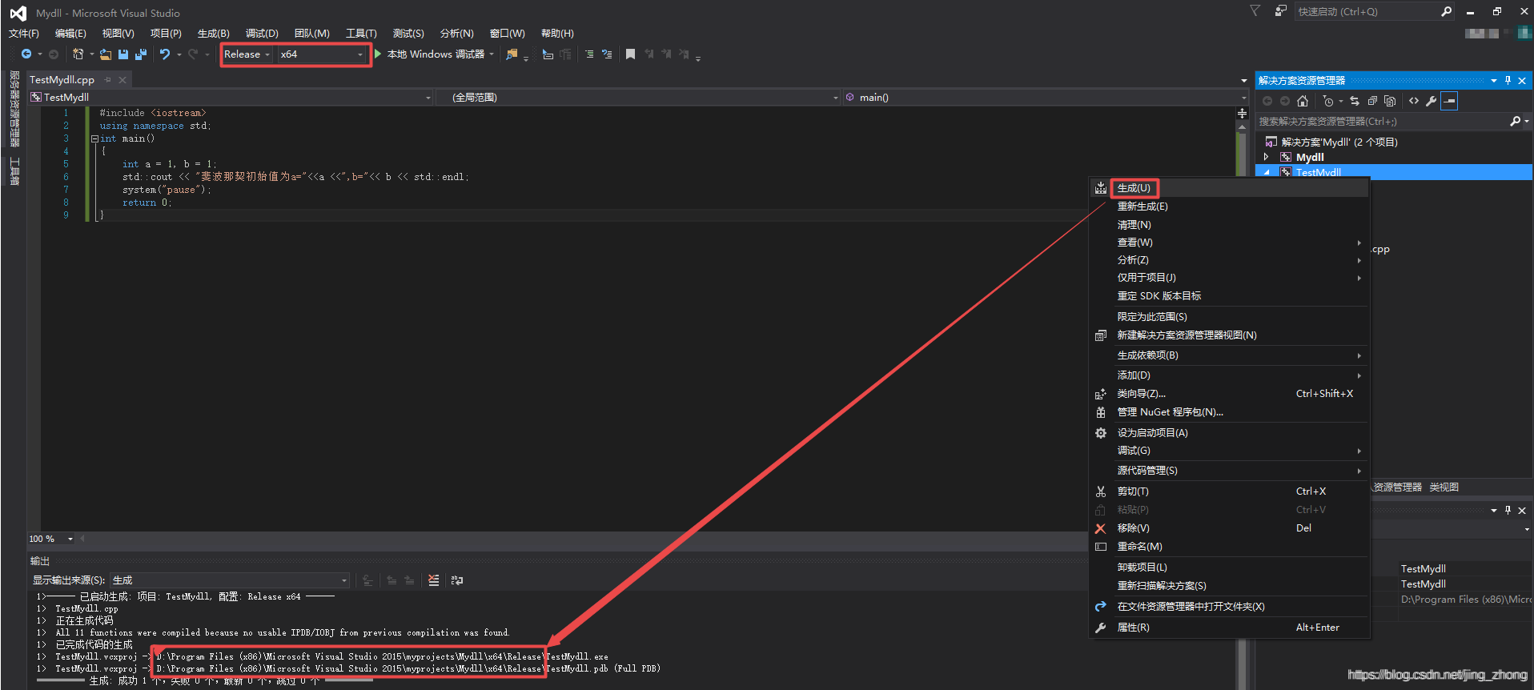Image resolution: width=1534 pixels, height=690 pixels.
Task: Click the new project toolbar icon
Action: click(x=78, y=54)
